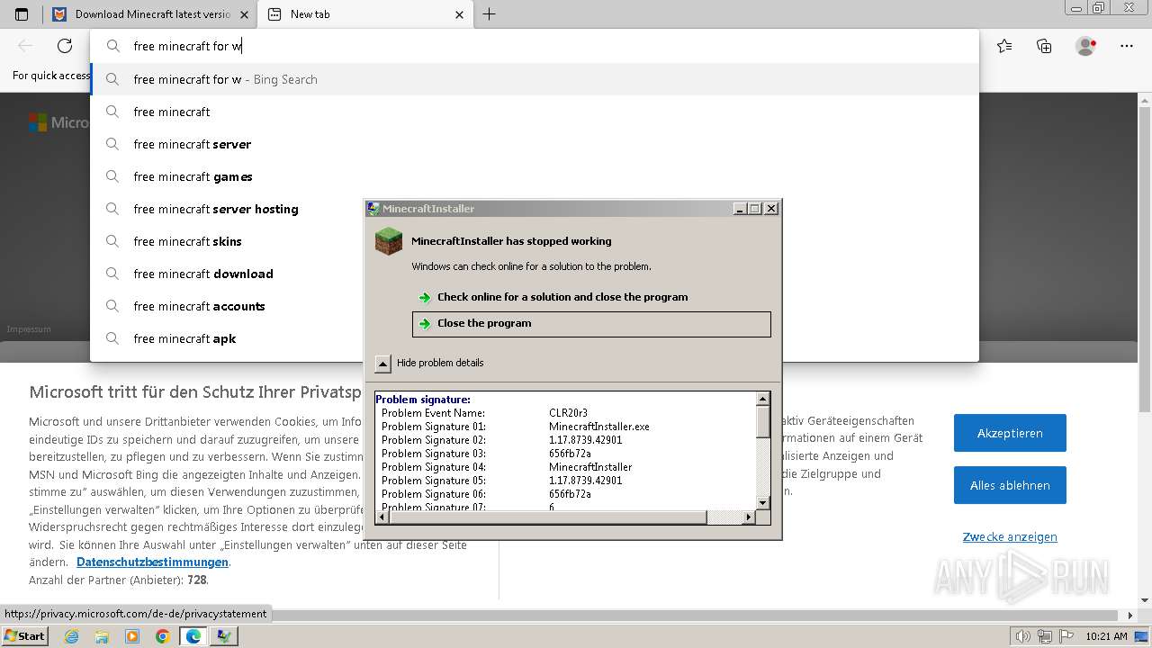Click the 'MinecraftInstaller.exe' signature value

click(598, 427)
